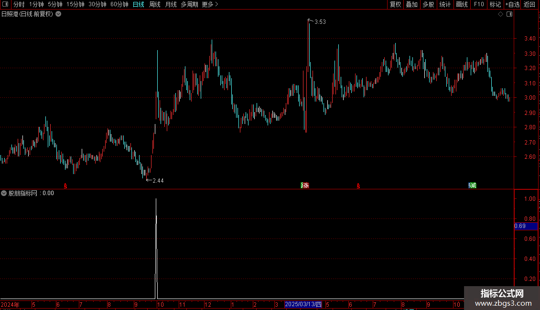Add stock with +自选 button
The image size is (540, 310).
point(512,4)
